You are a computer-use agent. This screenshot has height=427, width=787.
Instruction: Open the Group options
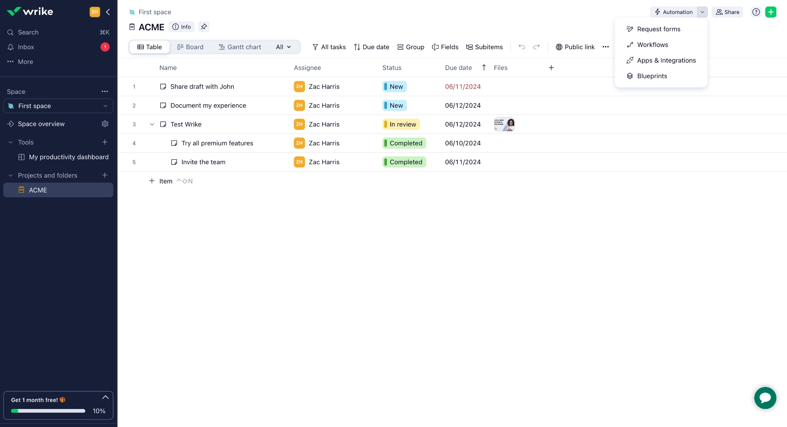click(x=411, y=47)
